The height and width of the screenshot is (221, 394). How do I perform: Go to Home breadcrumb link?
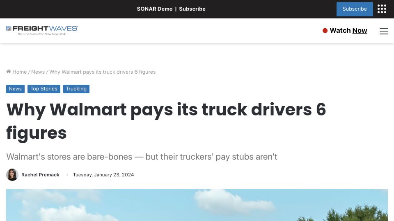pos(20,72)
